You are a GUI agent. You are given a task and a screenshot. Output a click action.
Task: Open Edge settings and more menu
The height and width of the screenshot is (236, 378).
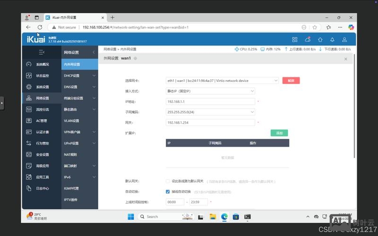340,27
